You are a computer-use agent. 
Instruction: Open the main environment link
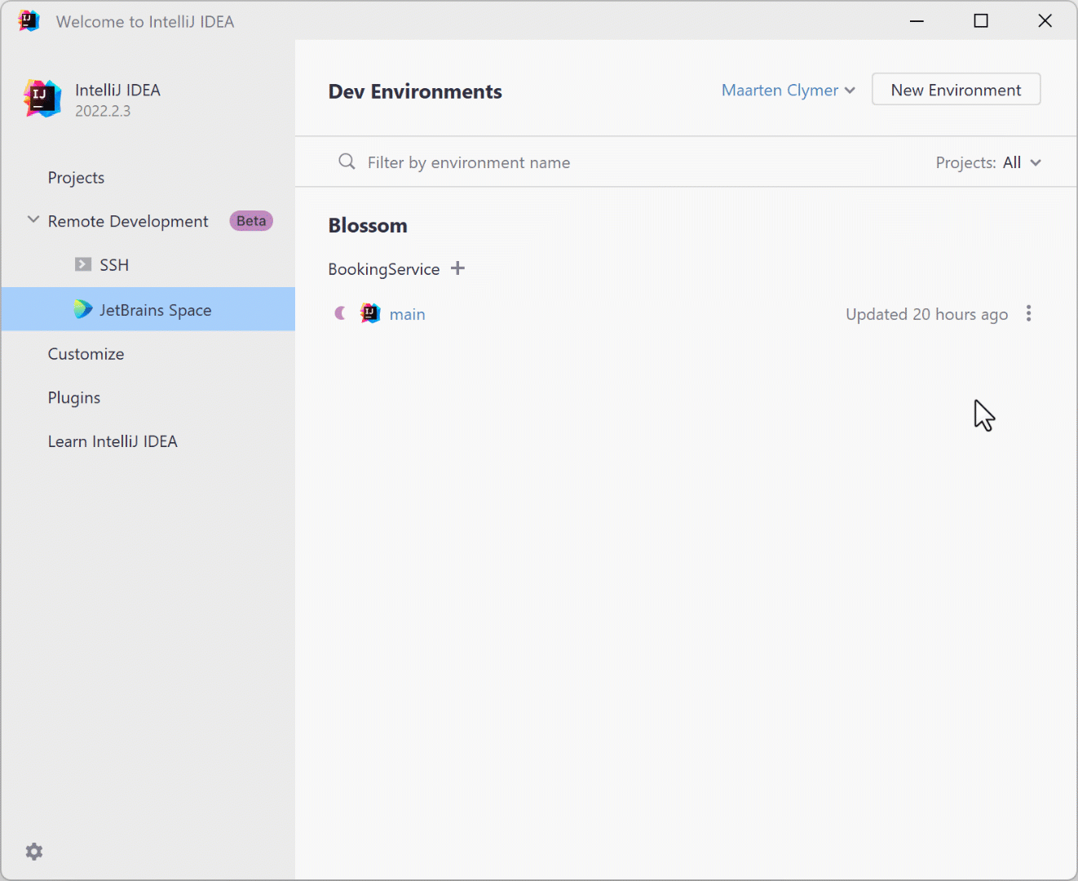[408, 314]
